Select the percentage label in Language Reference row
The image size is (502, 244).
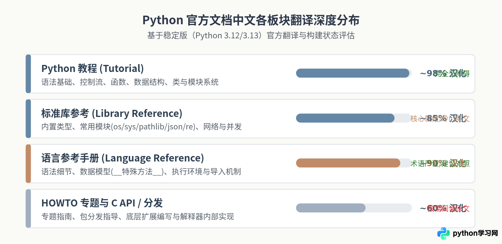point(443,163)
